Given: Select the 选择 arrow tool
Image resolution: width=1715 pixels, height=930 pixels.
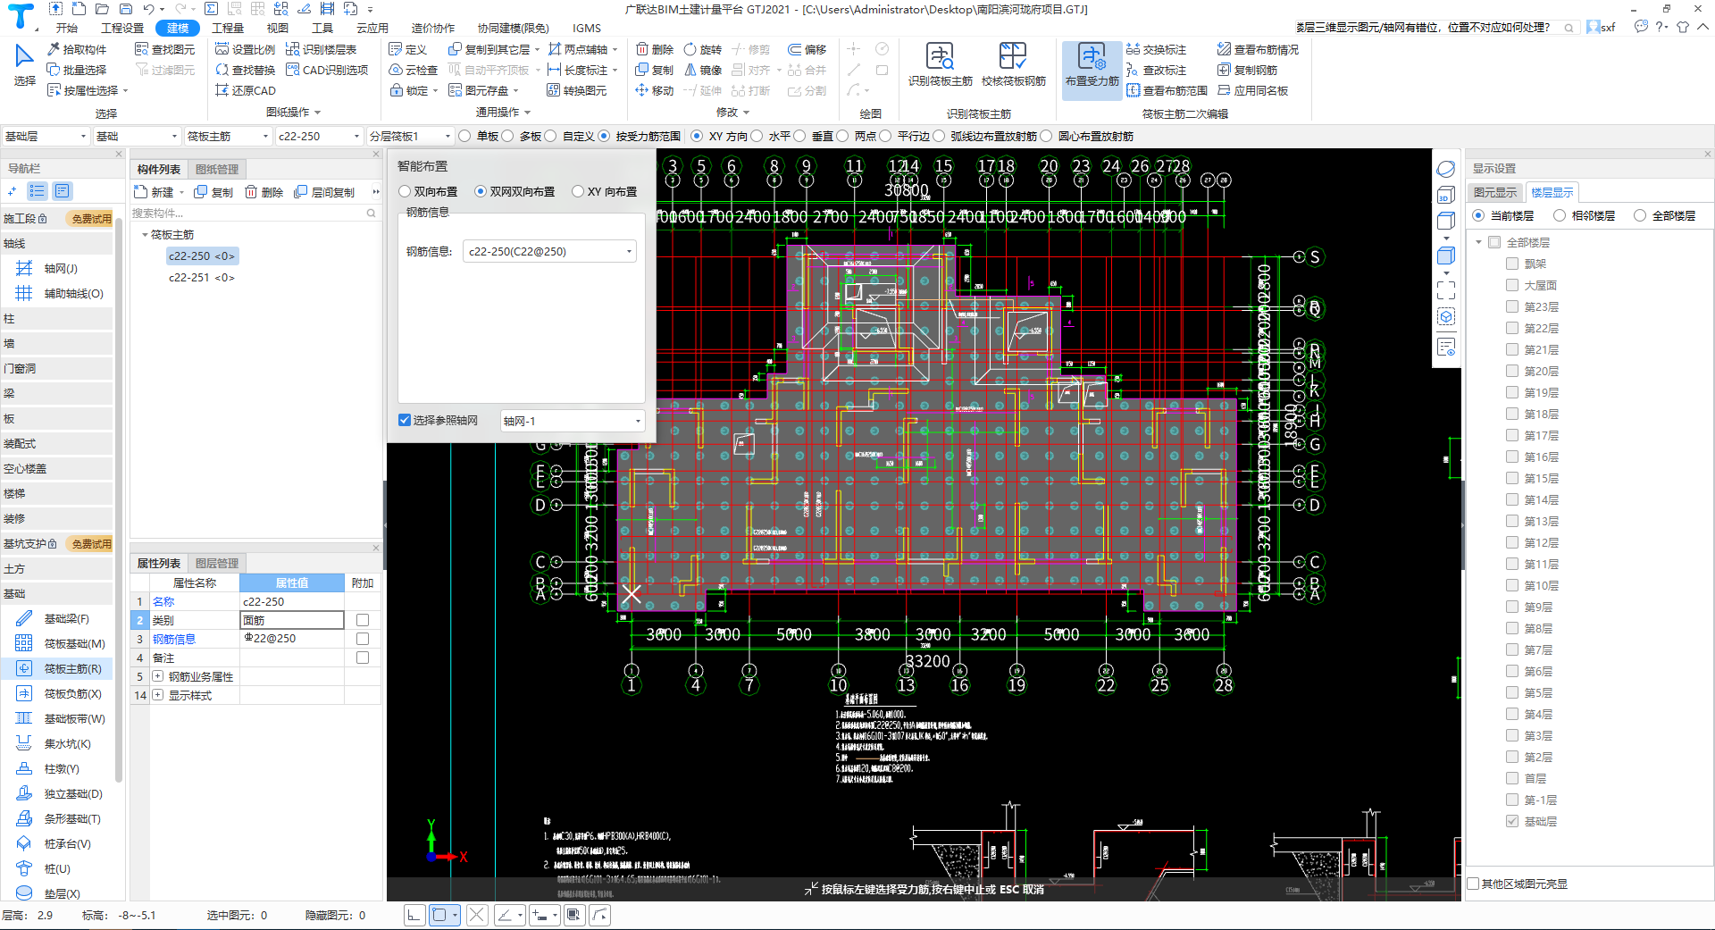Looking at the screenshot, I should 24,64.
